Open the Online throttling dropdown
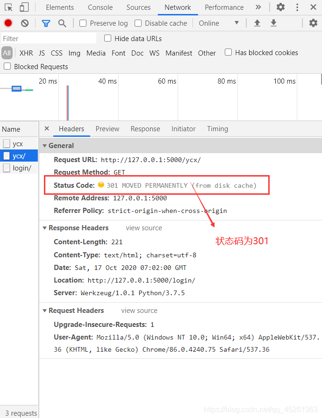322x418 pixels. point(219,23)
